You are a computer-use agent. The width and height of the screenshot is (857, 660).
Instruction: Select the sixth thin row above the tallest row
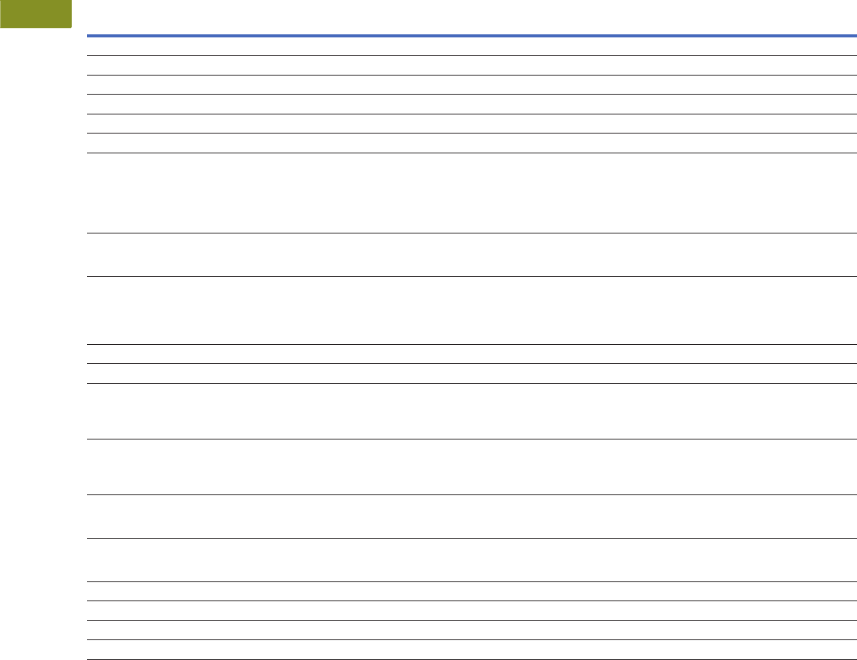(472, 143)
